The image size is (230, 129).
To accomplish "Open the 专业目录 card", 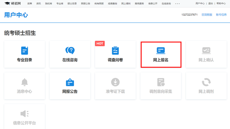I will (24, 54).
